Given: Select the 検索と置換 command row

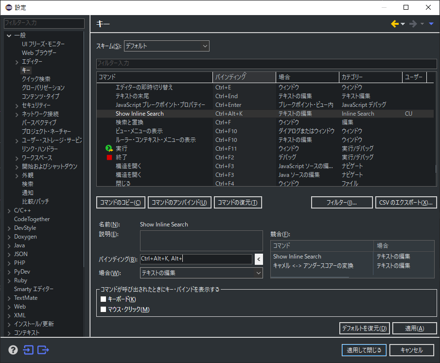Looking at the screenshot, I should (x=265, y=122).
